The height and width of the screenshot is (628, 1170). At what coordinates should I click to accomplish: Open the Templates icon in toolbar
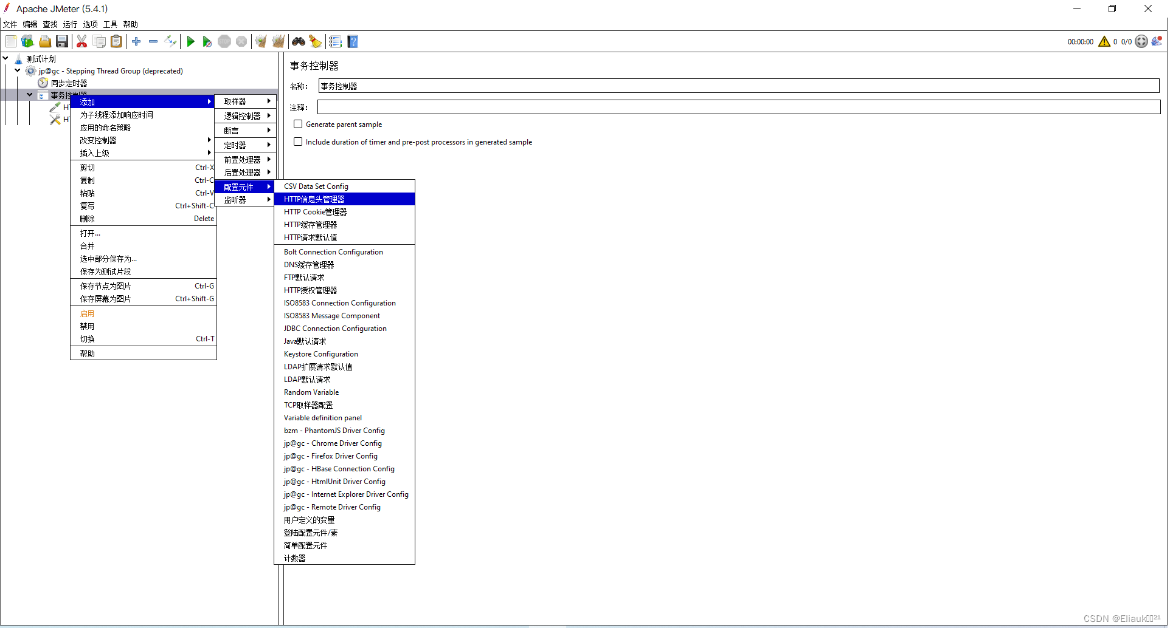[x=27, y=41]
